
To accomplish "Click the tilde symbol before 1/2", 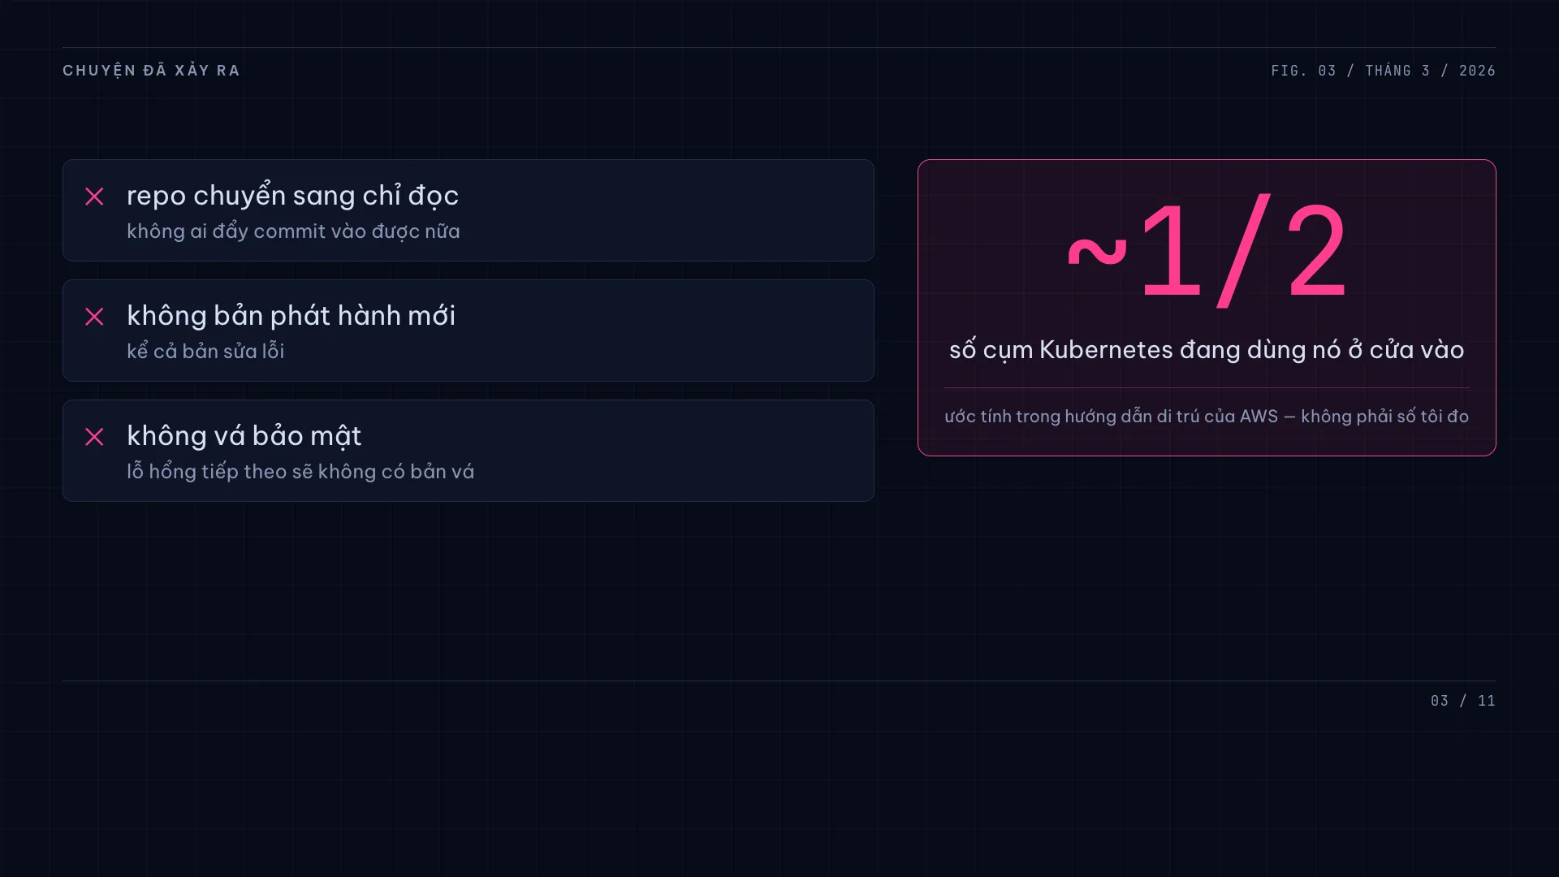I will [1097, 253].
